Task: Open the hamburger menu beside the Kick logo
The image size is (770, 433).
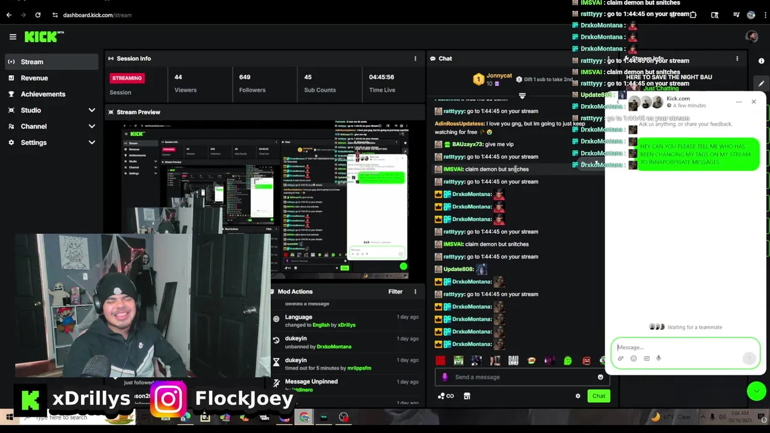Action: tap(13, 37)
